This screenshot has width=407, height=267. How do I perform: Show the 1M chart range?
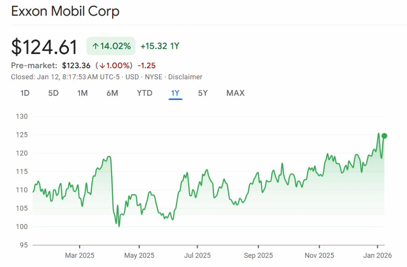coord(82,93)
